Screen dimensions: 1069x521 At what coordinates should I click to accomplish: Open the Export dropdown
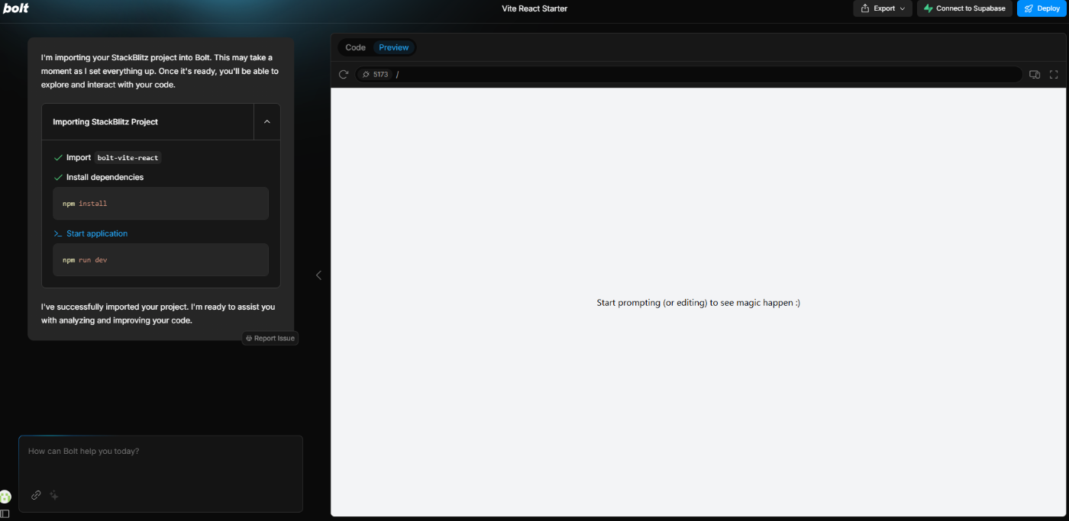coord(883,8)
